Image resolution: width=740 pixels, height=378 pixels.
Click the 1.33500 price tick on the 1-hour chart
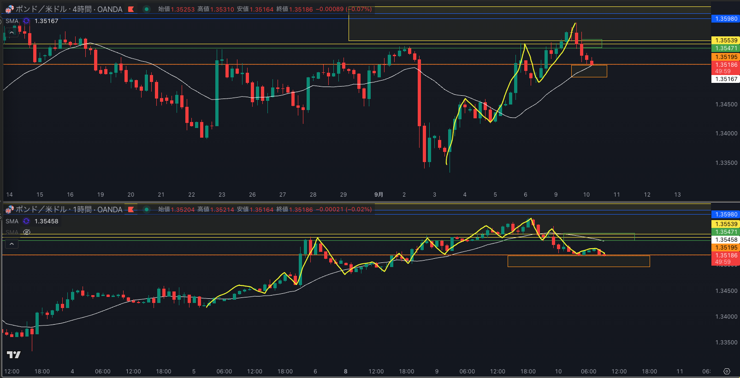726,343
